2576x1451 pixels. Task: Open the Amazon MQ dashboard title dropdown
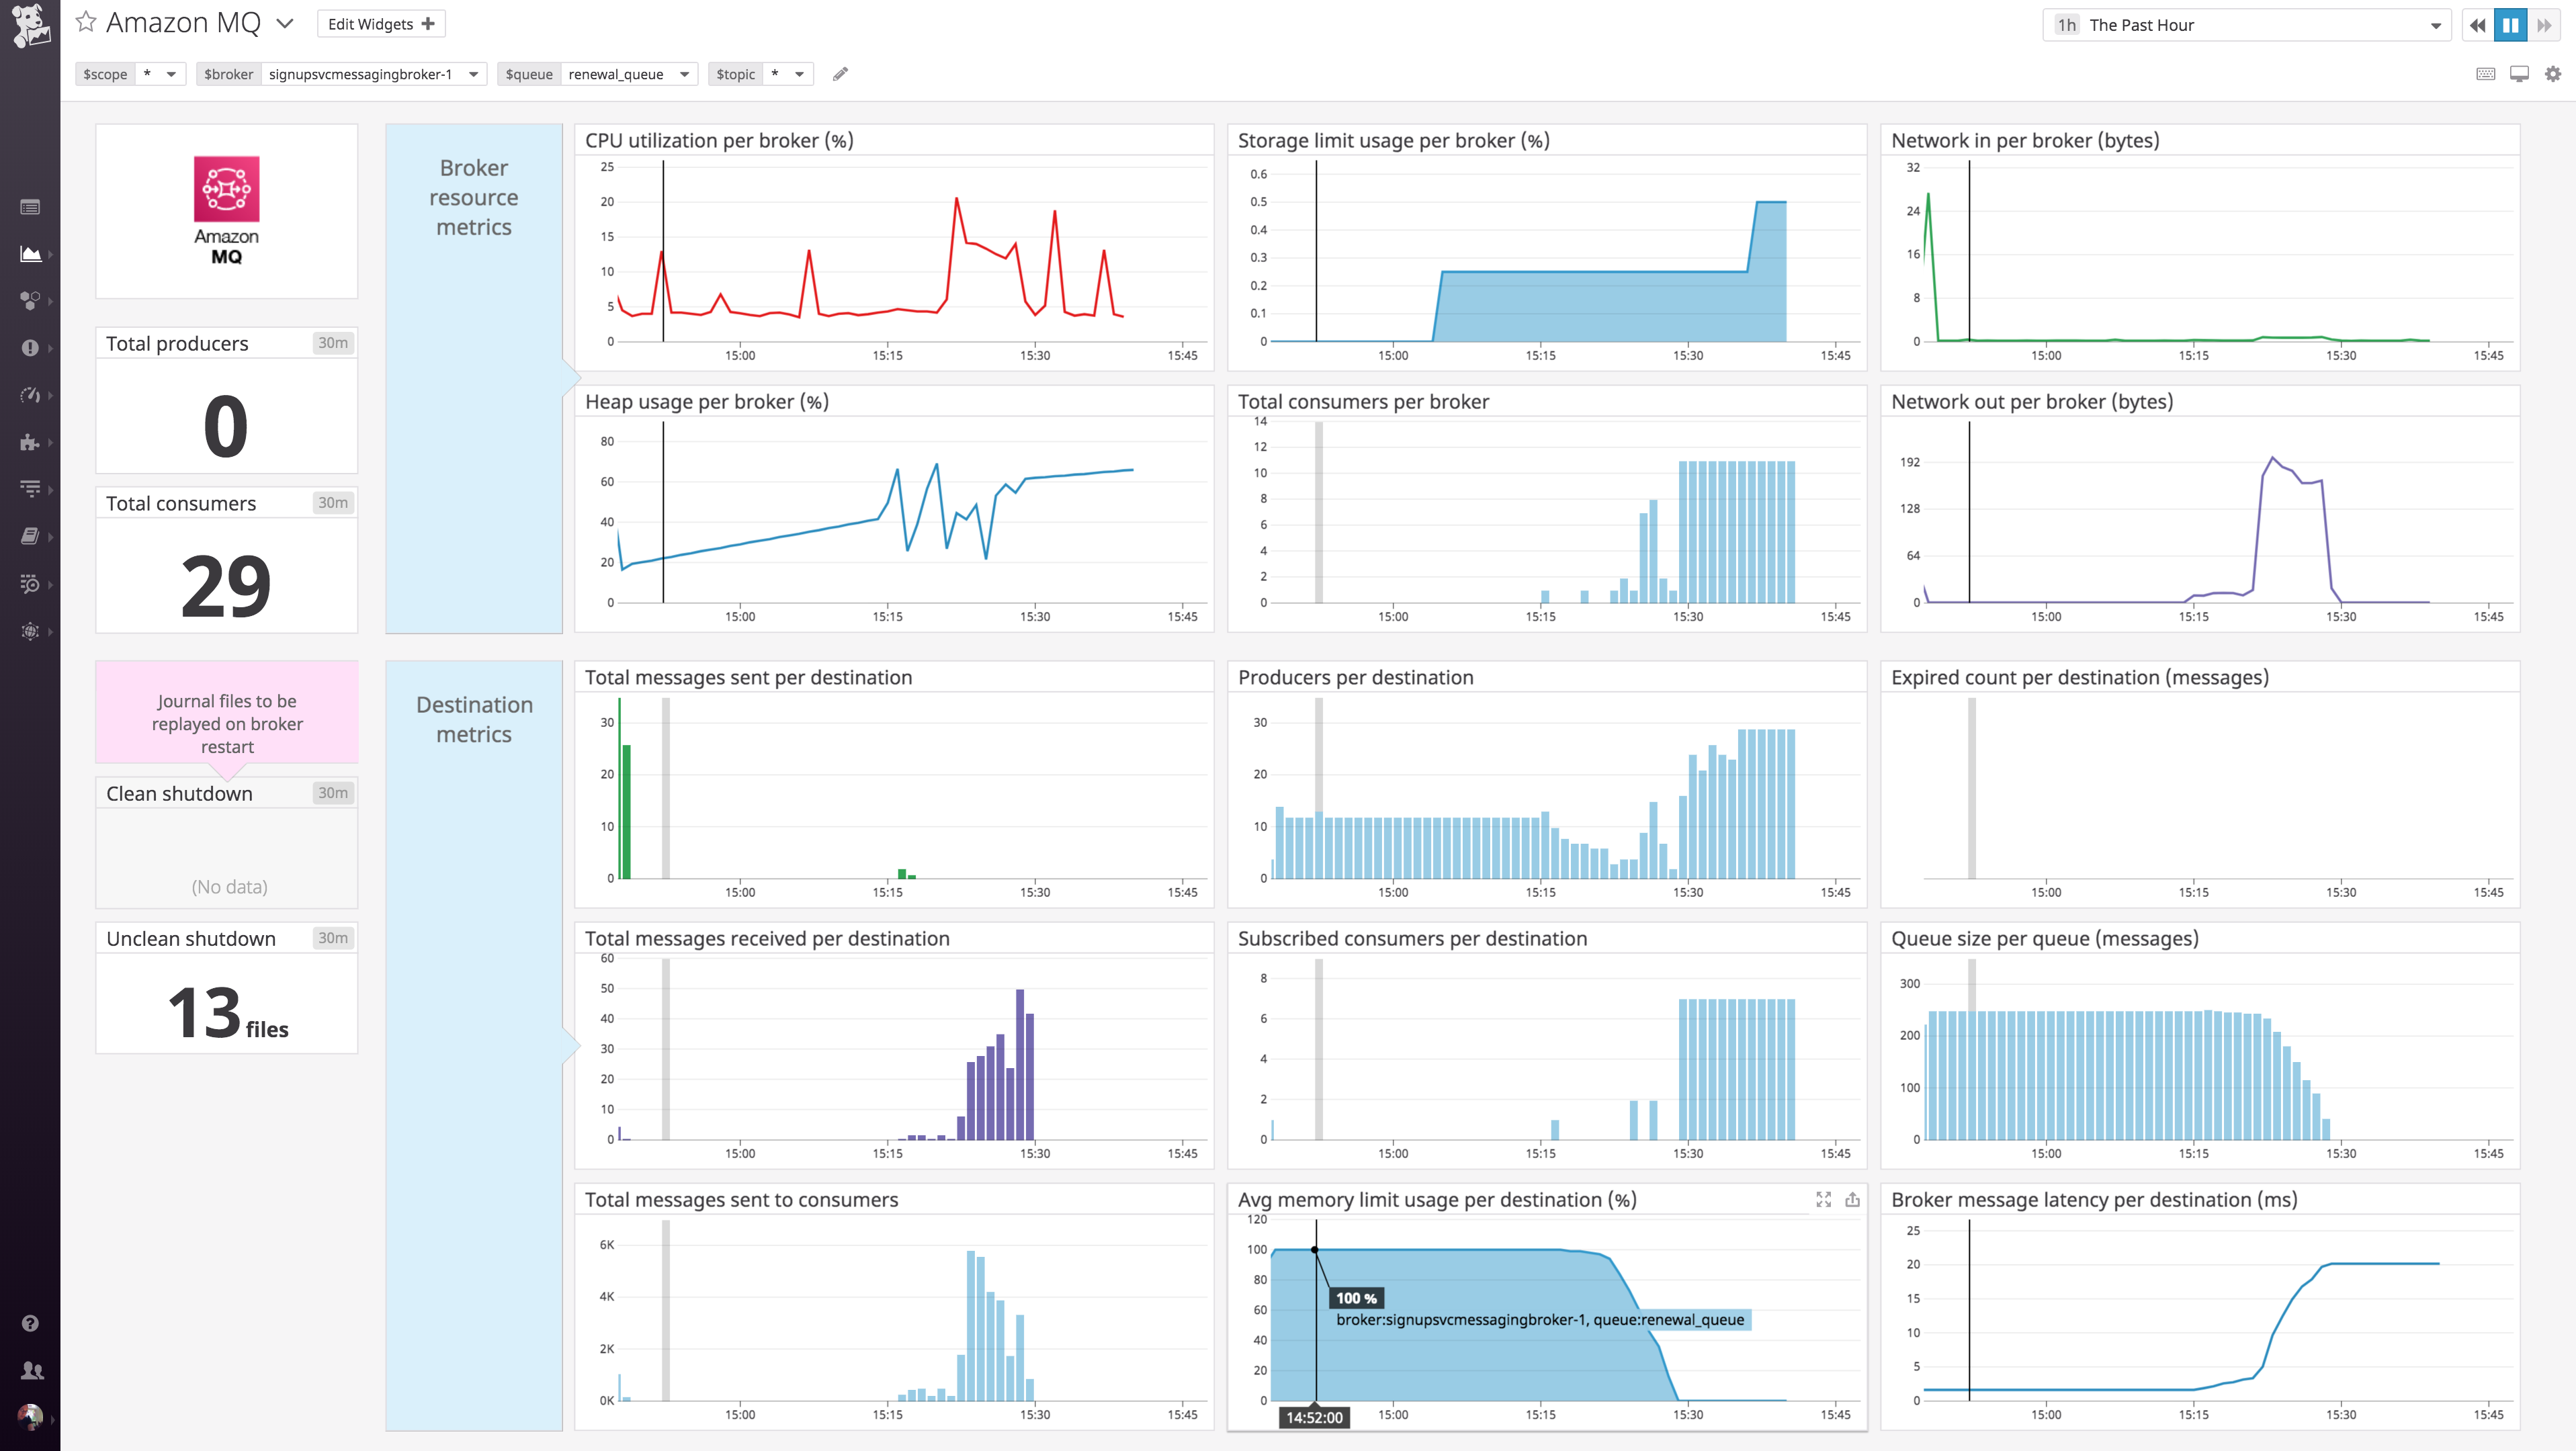coord(285,23)
